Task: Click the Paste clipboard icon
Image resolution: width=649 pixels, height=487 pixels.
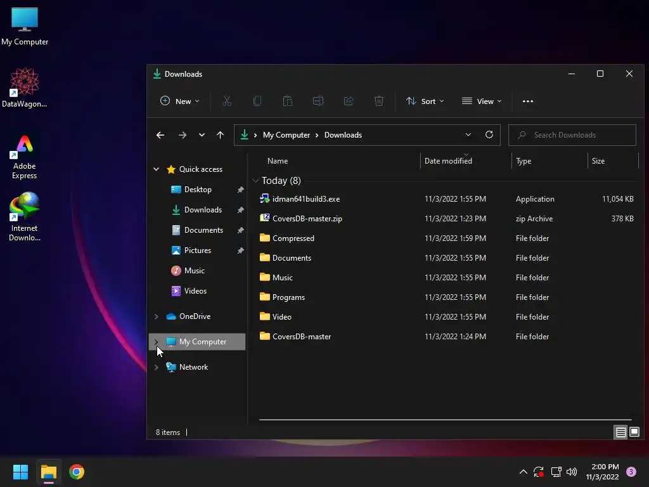Action: point(288,101)
